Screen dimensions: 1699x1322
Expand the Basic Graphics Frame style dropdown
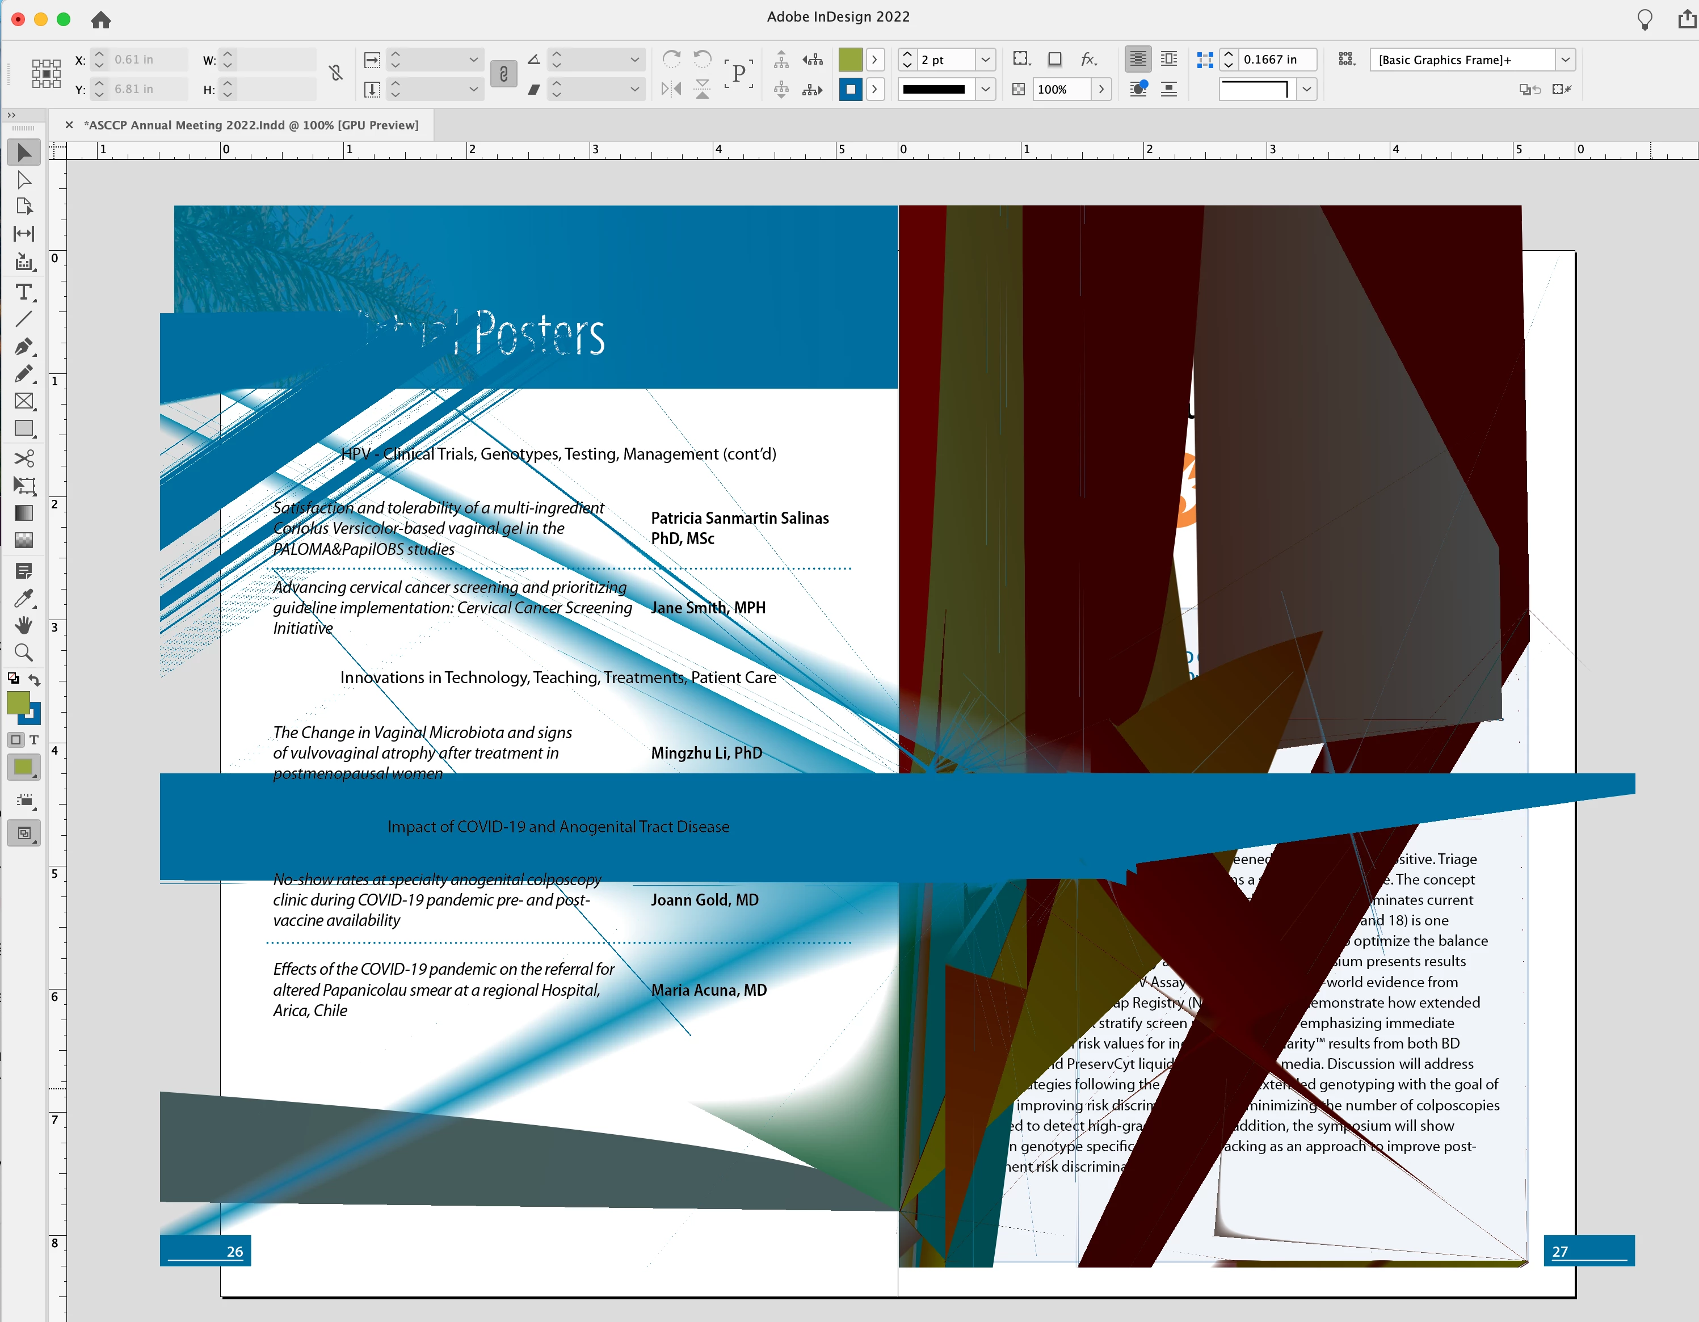point(1565,60)
